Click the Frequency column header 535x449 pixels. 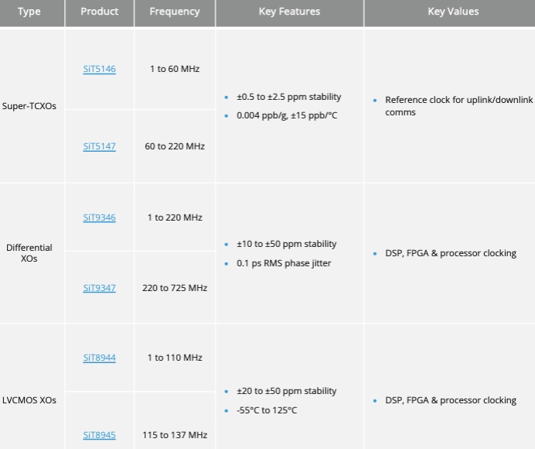(x=175, y=12)
